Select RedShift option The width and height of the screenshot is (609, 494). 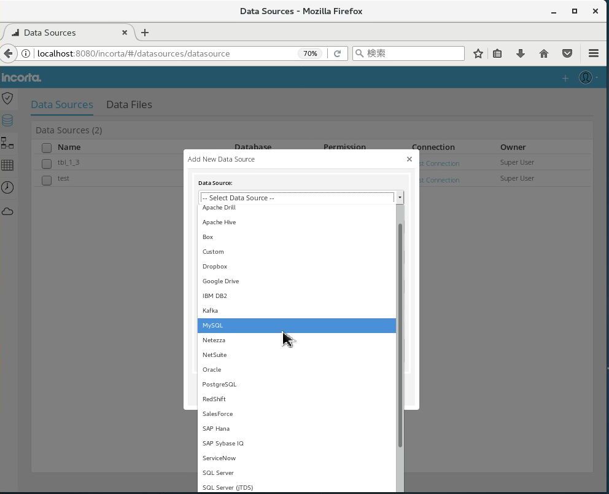coord(297,399)
